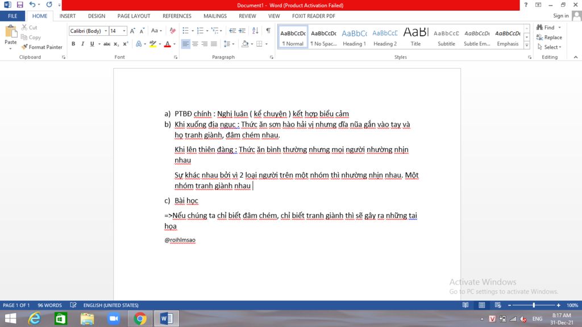
Task: Shrink the font size
Action: 142,31
